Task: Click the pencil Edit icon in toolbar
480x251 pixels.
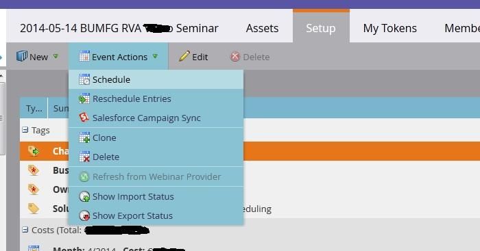Action: click(x=184, y=57)
